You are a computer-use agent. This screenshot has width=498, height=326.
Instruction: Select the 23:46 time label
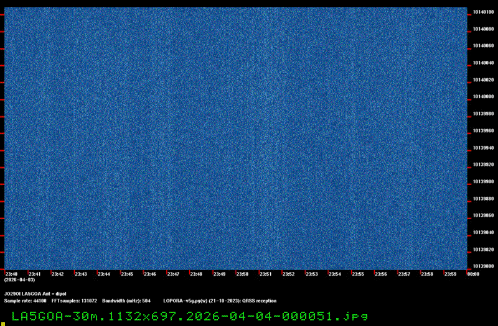pos(150,274)
